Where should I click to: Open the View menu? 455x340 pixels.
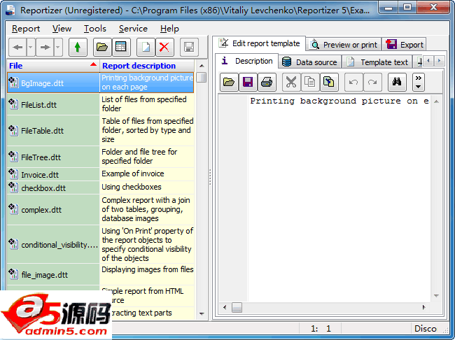pyautogui.click(x=62, y=29)
